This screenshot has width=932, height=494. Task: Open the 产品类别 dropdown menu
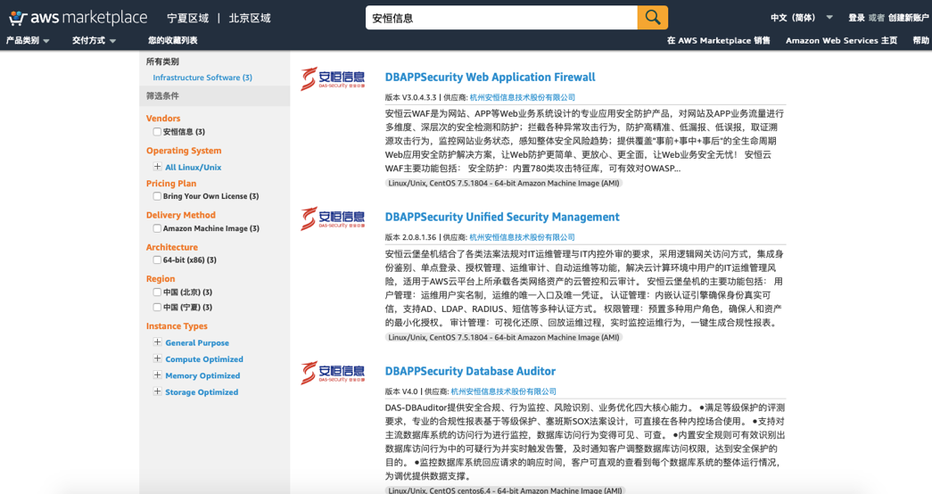coord(28,40)
